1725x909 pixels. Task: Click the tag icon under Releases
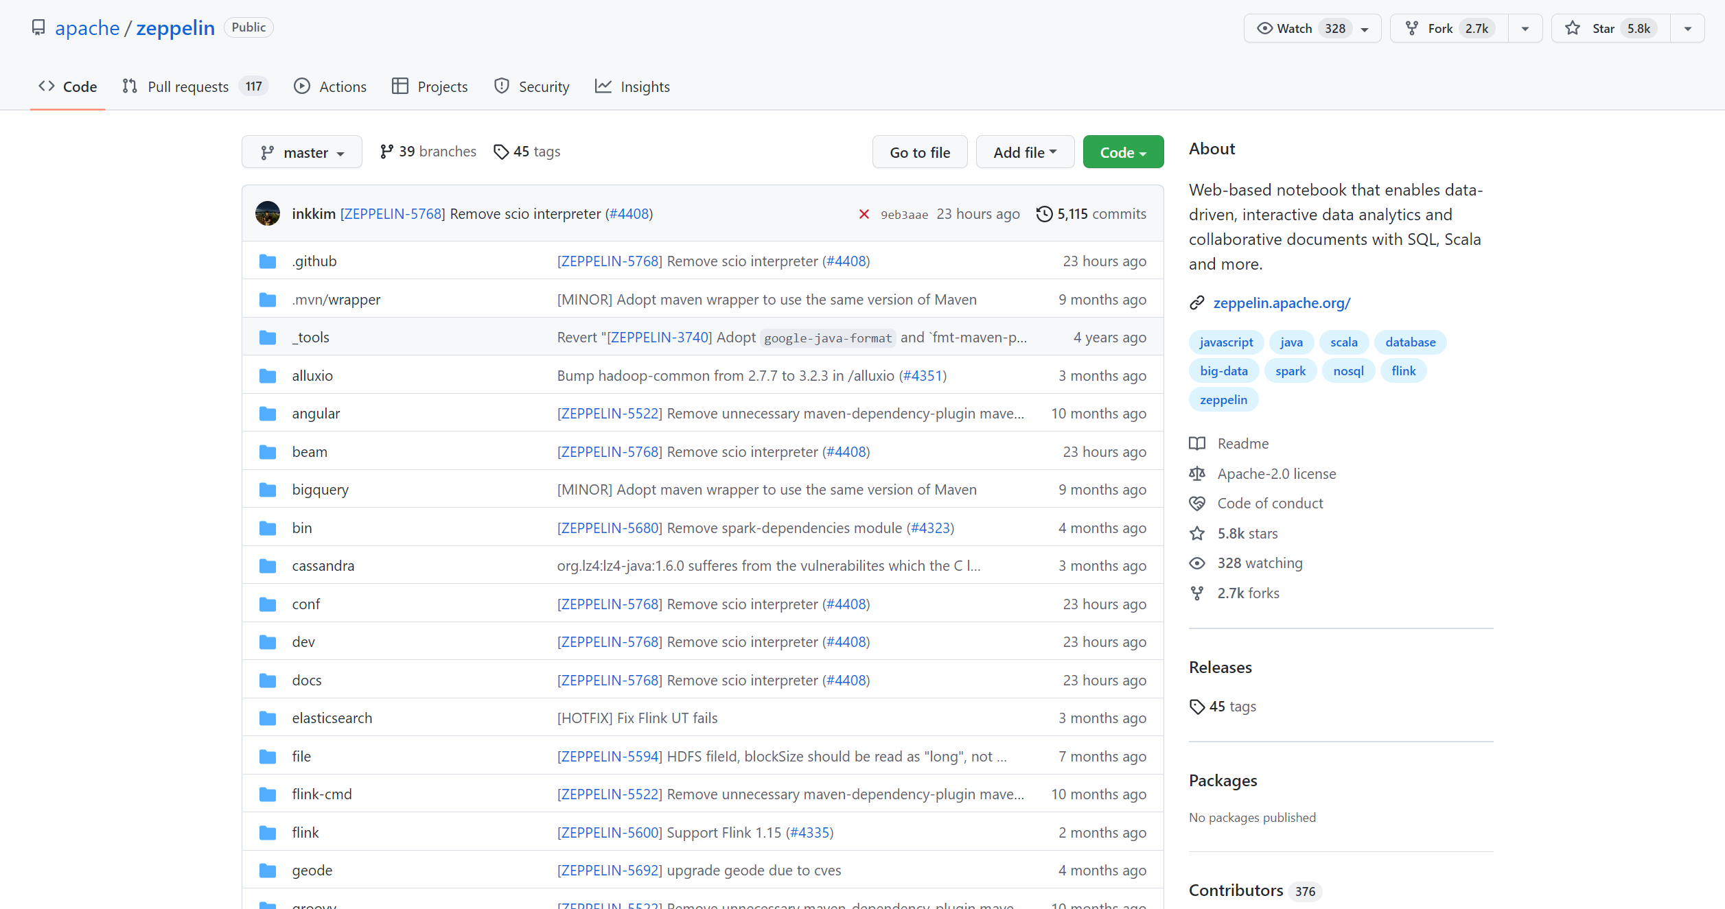click(1197, 707)
